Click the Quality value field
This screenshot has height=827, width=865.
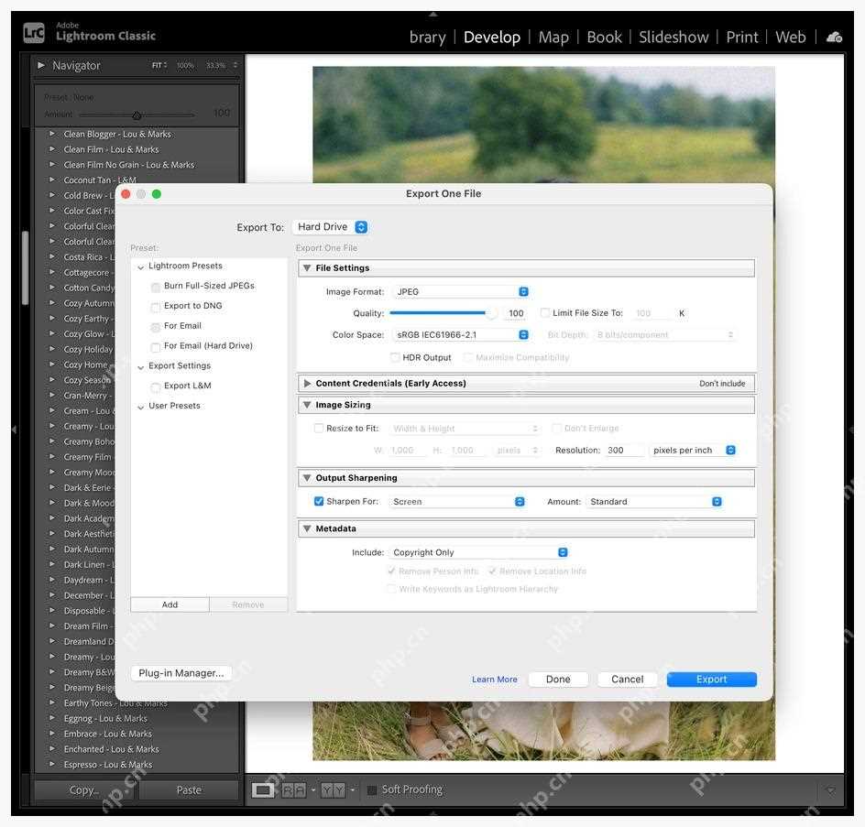click(x=516, y=313)
